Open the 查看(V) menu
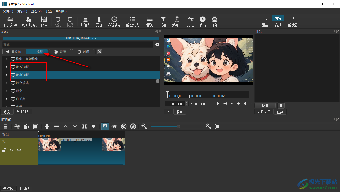Screen dimensions: 340x192 pos(36,11)
